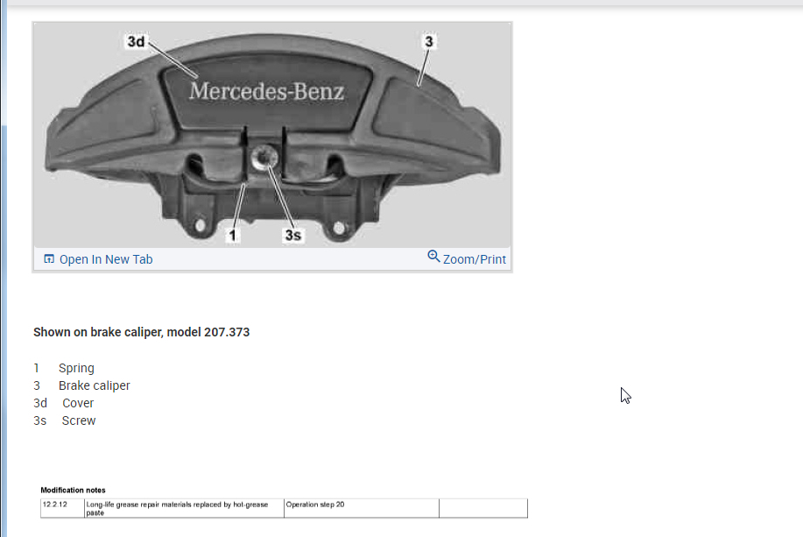Click the Open In New Tab window icon

tap(49, 258)
